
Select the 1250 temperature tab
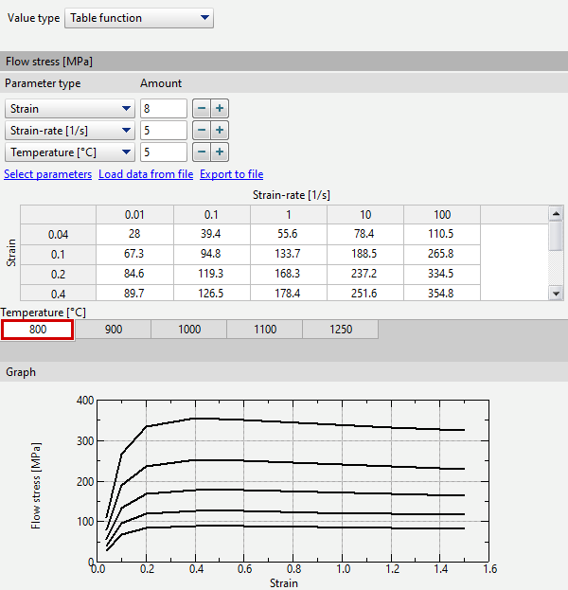(x=340, y=330)
